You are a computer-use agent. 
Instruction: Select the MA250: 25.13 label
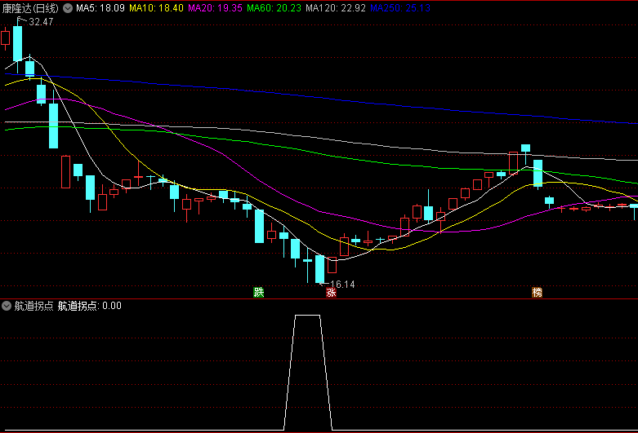400,8
